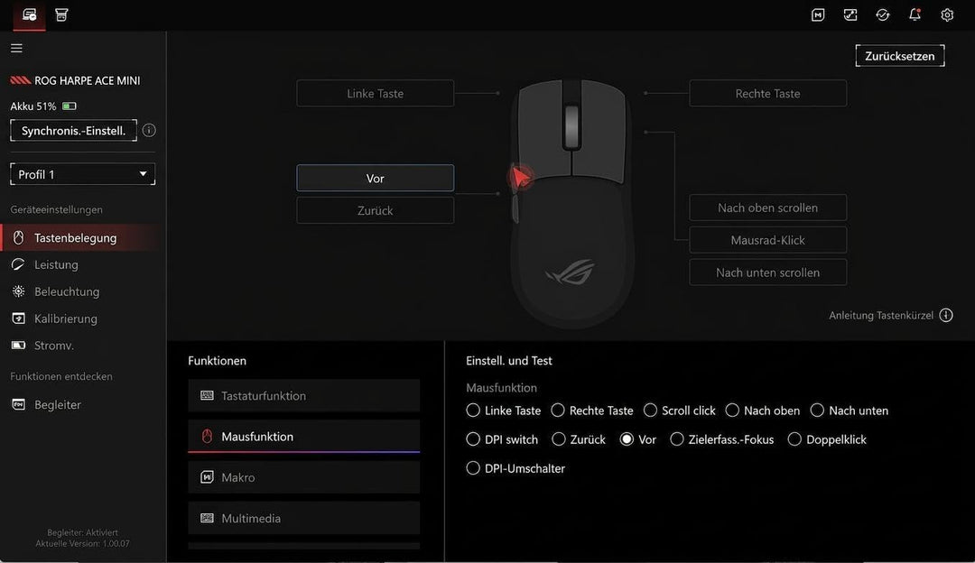Select DPI switch radio option
This screenshot has height=563, width=975.
473,439
